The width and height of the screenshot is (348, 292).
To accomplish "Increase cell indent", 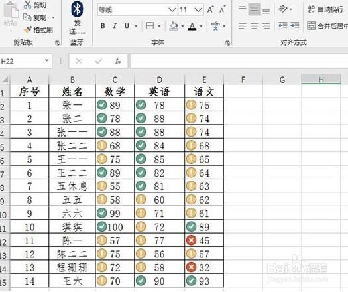I will [x=295, y=26].
